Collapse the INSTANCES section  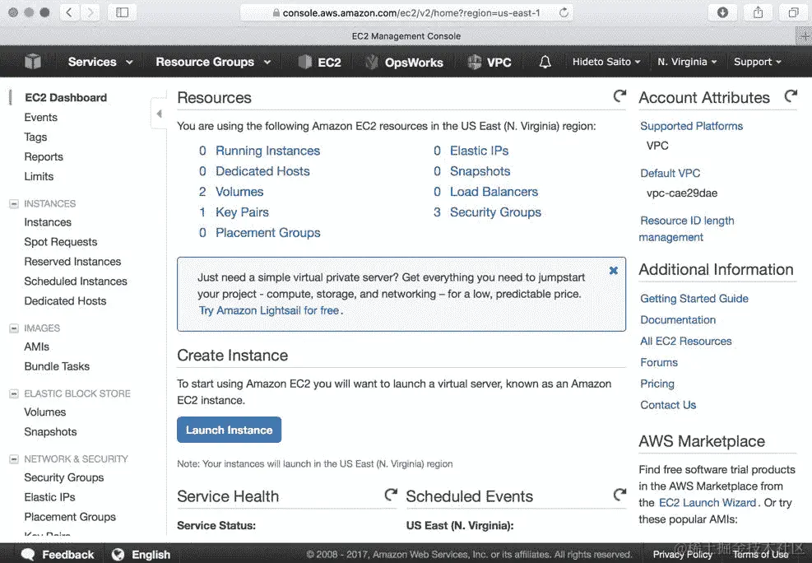click(x=14, y=203)
